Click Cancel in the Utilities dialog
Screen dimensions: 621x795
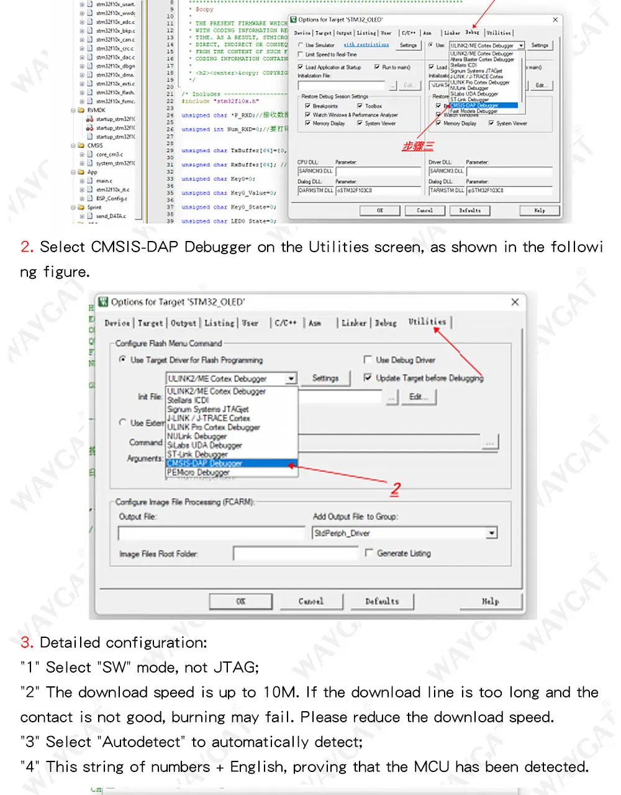311,601
